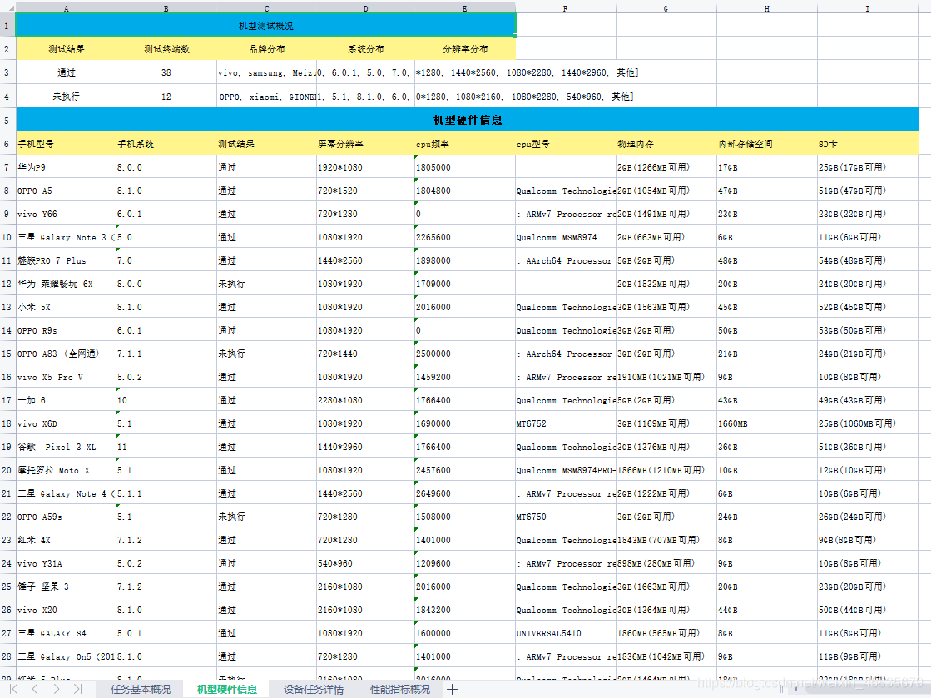The image size is (931, 698).
Task: Click the cpu型号 column title cell
Action: pos(565,144)
